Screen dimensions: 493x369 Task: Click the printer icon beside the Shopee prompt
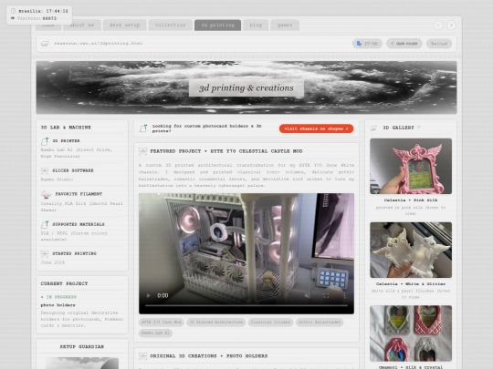pos(143,128)
